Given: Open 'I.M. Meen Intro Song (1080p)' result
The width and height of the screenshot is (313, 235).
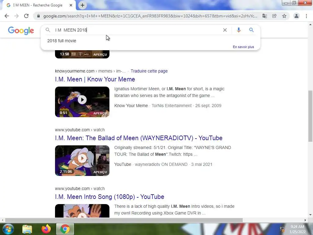Looking at the screenshot, I should (110, 197).
